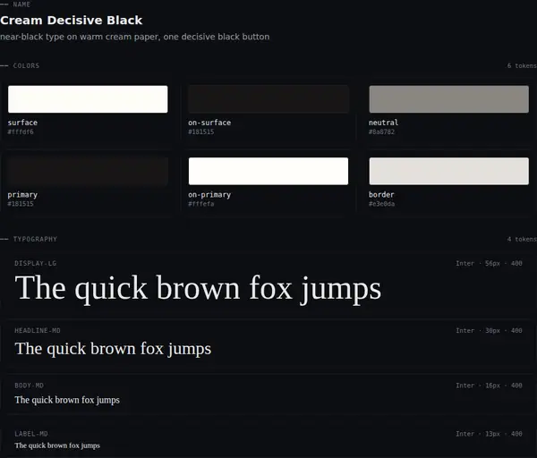The image size is (537, 458).
Task: Select the on-surface color swatch
Action: tap(268, 99)
